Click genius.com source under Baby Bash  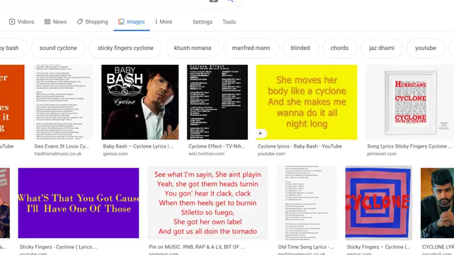(115, 154)
